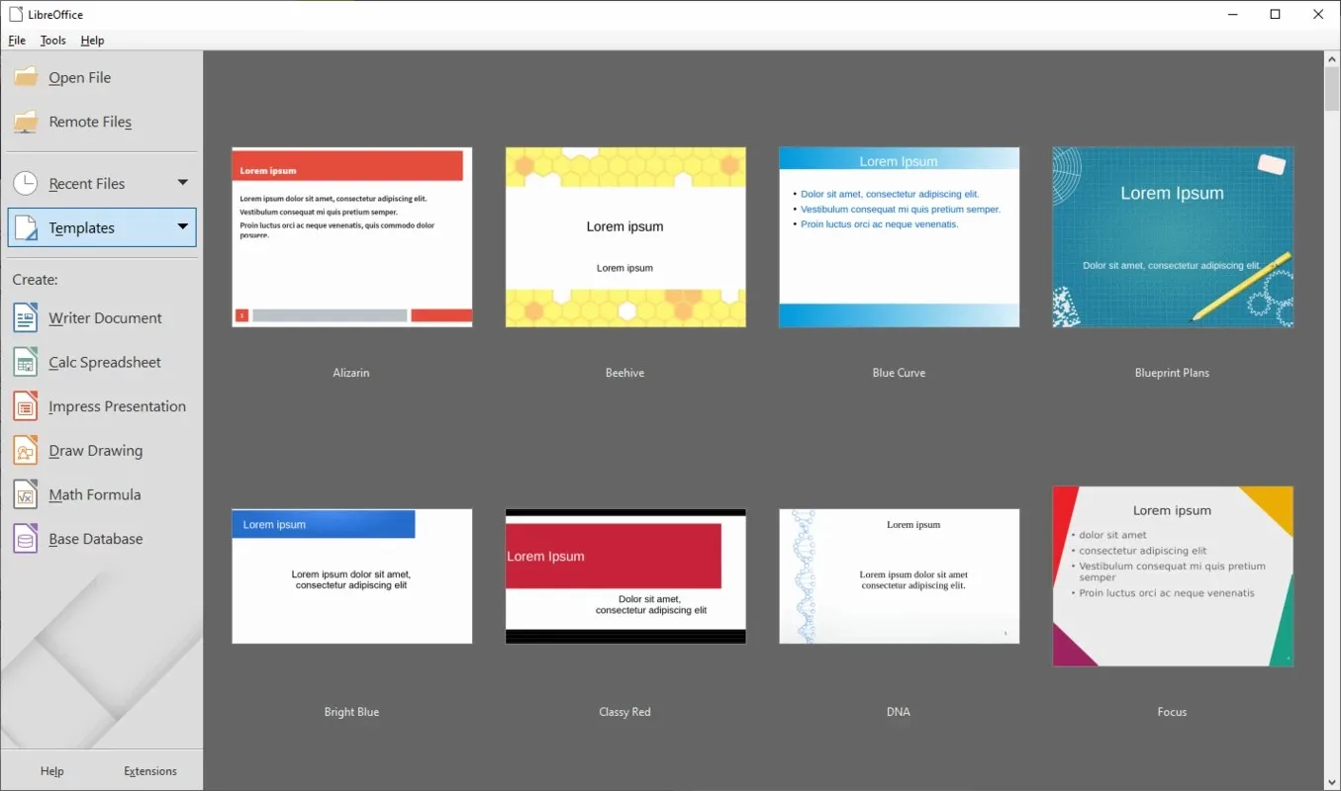Click the Writer Document icon
This screenshot has width=1341, height=791.
[26, 318]
